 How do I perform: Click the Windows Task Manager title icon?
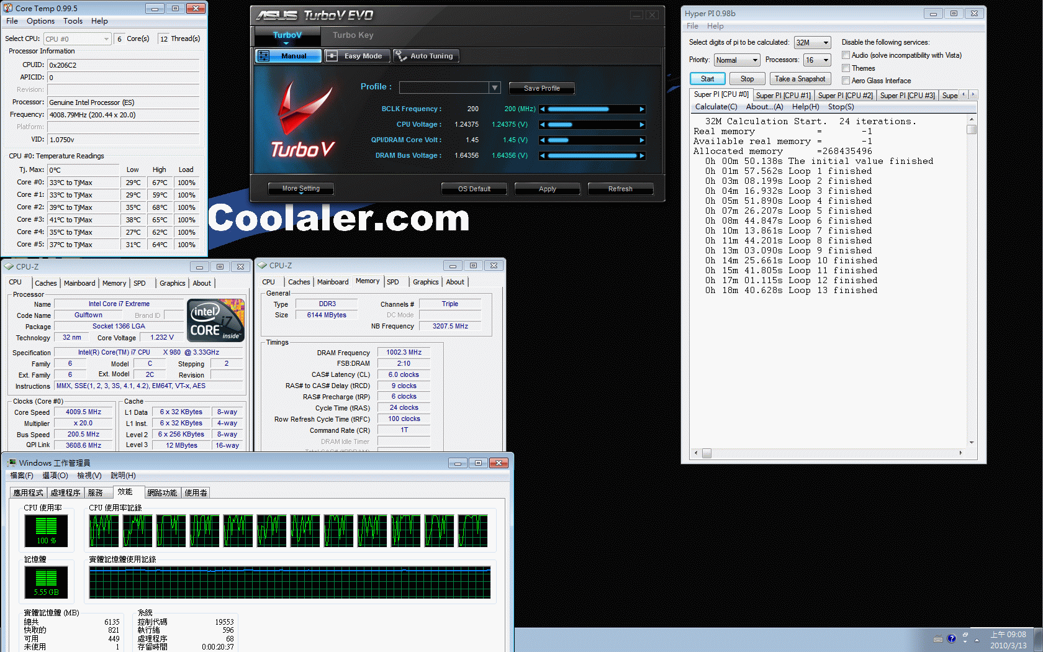11,463
